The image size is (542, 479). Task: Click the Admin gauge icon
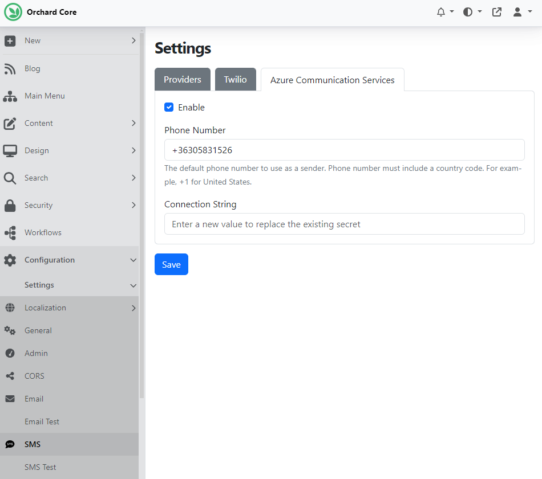[x=10, y=353]
